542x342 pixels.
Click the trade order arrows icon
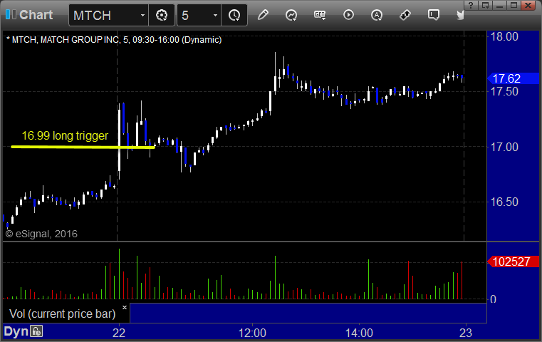(x=405, y=15)
